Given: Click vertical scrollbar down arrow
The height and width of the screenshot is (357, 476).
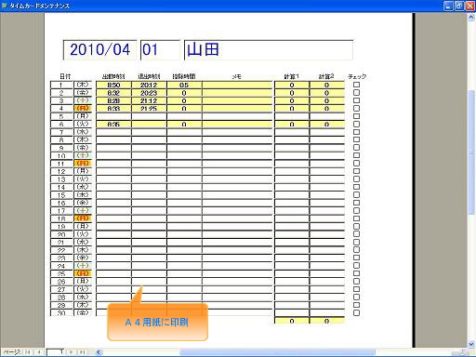Looking at the screenshot, I should click(x=471, y=344).
